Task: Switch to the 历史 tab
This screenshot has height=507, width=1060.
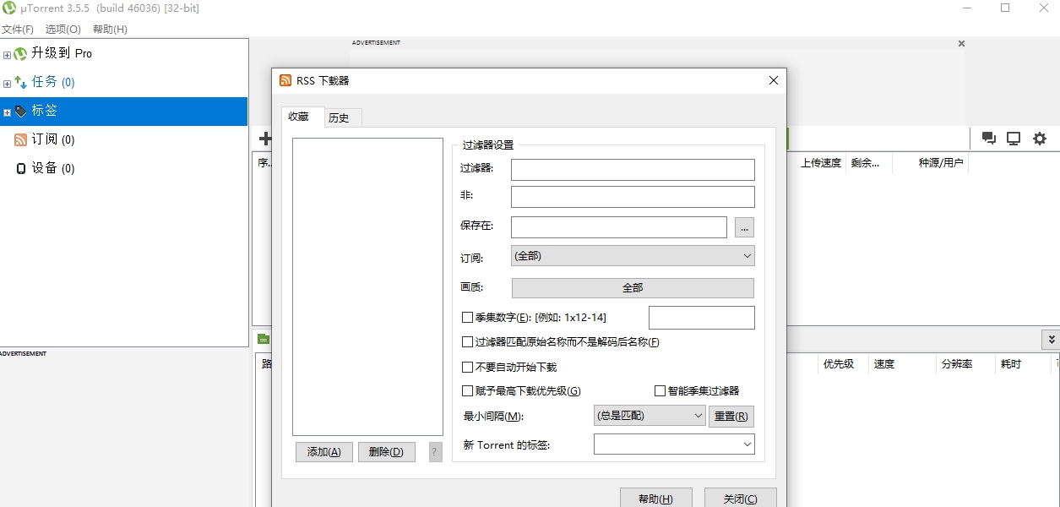Action: click(341, 117)
